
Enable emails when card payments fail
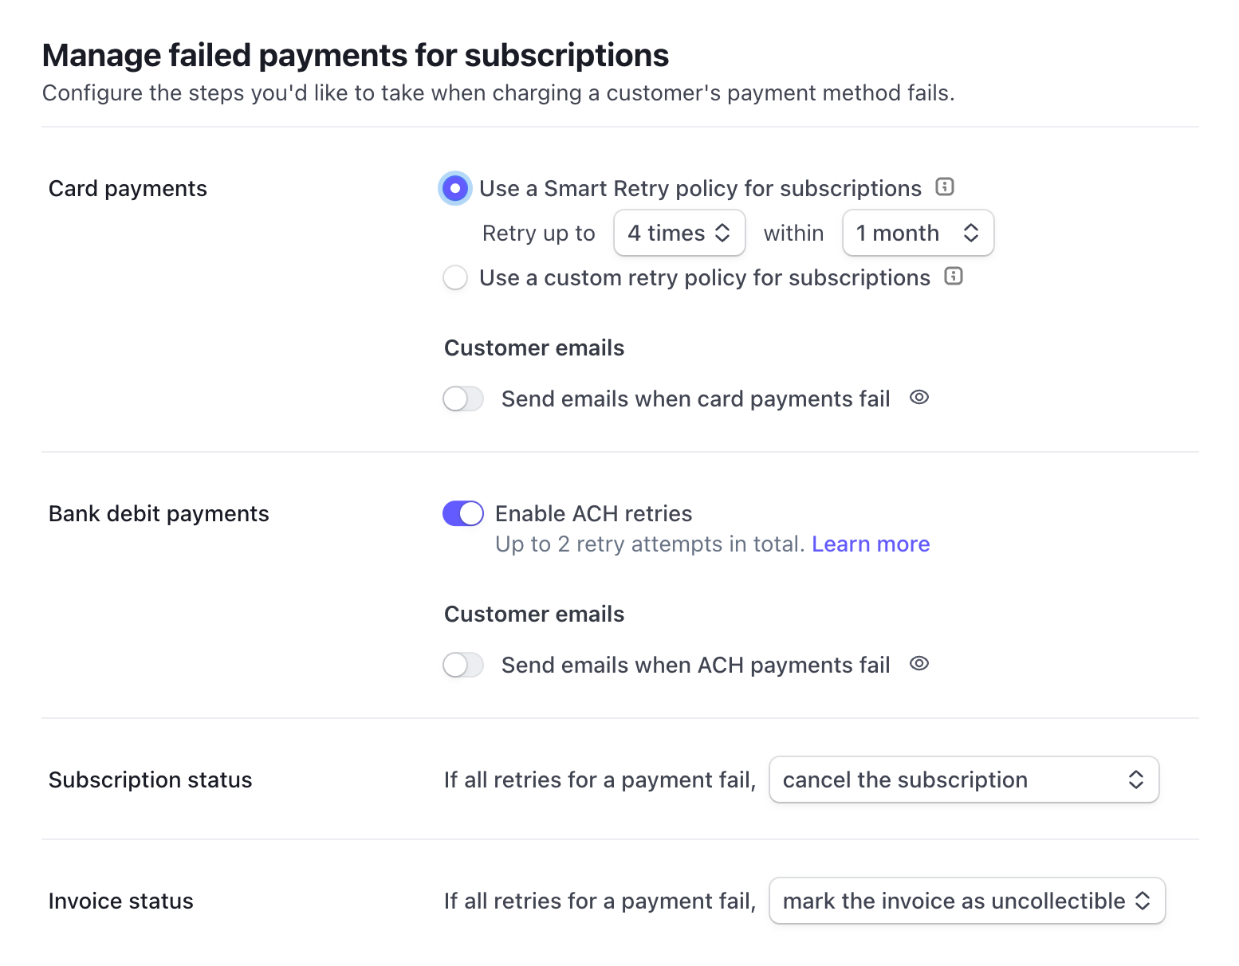point(463,399)
